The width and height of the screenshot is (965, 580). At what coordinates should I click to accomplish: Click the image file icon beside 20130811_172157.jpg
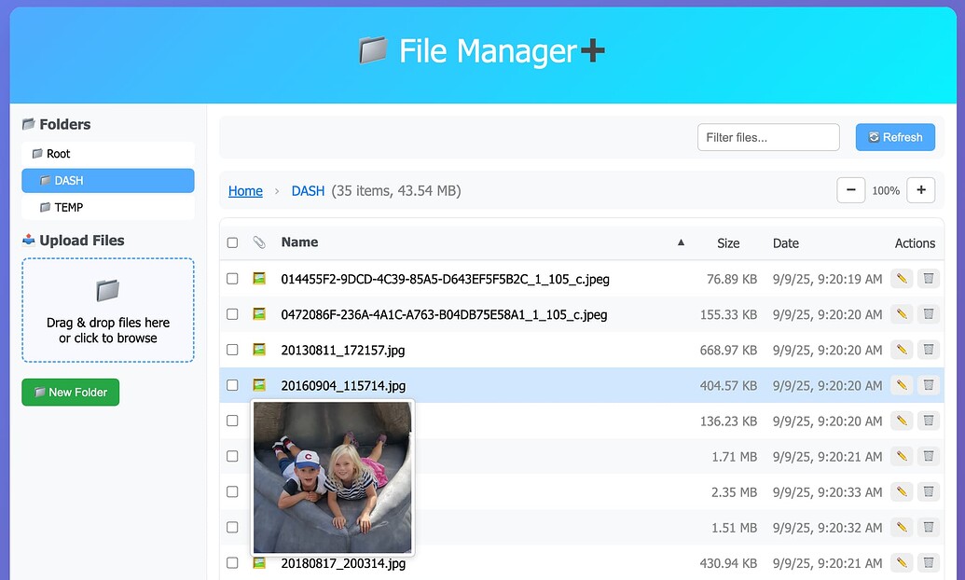259,350
